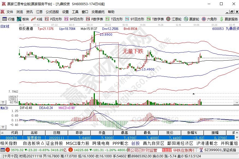This screenshot has height=159, width=239.
Task: Switch to the 证金持股 sector tab
Action: click(55, 143)
